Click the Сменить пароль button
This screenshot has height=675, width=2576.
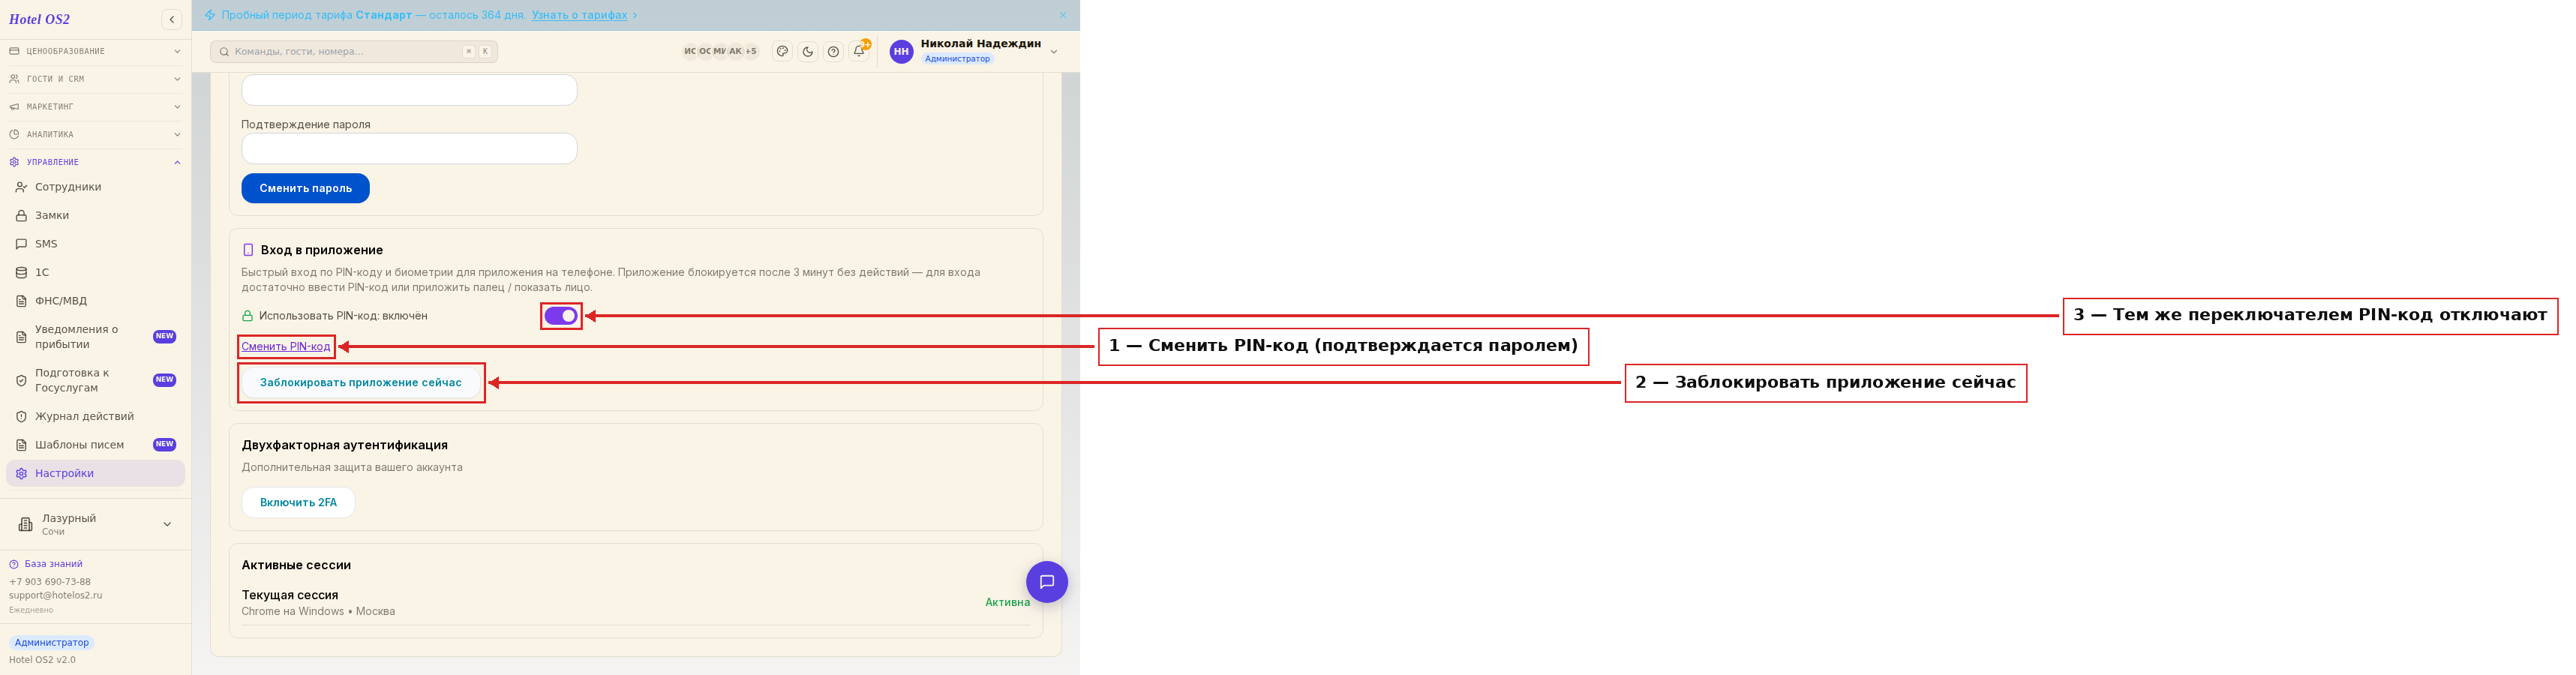coord(305,188)
